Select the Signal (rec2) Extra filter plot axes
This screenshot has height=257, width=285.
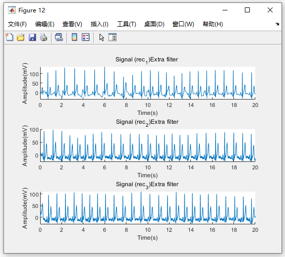148,145
